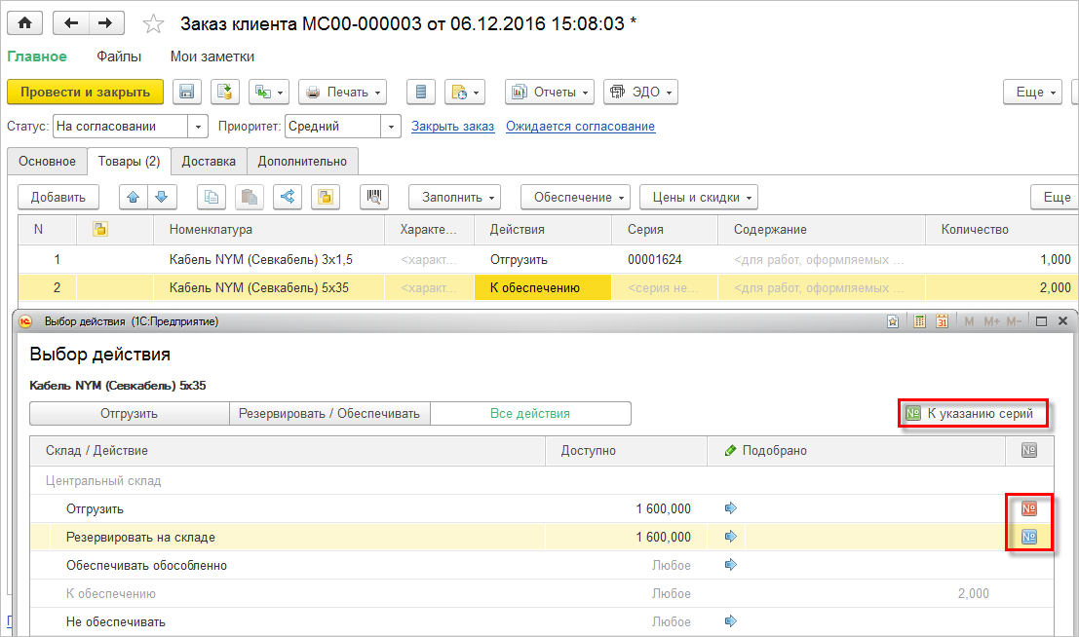1079x637 pixels.
Task: Move row down with the blue down arrow
Action: (x=161, y=197)
